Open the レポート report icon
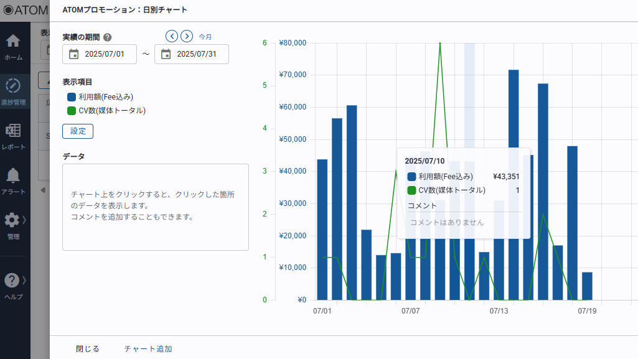The image size is (638, 359). [12, 131]
